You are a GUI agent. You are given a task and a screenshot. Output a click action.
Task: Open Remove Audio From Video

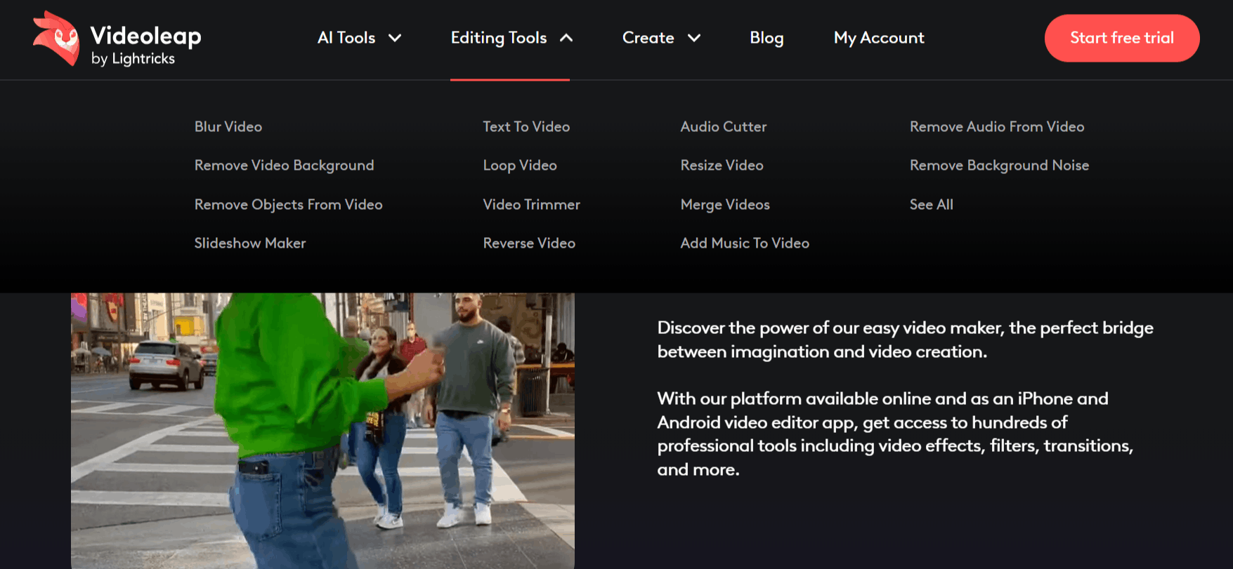pos(997,127)
